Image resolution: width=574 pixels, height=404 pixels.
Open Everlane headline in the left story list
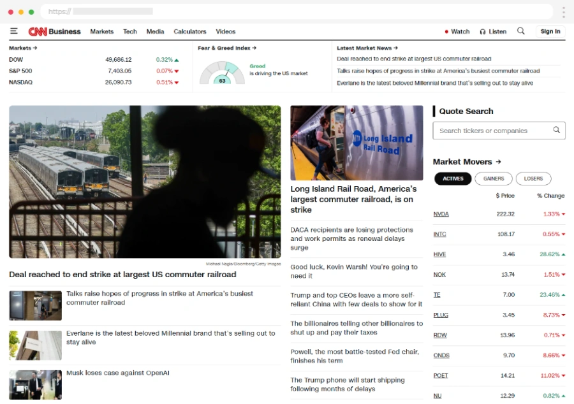170,338
